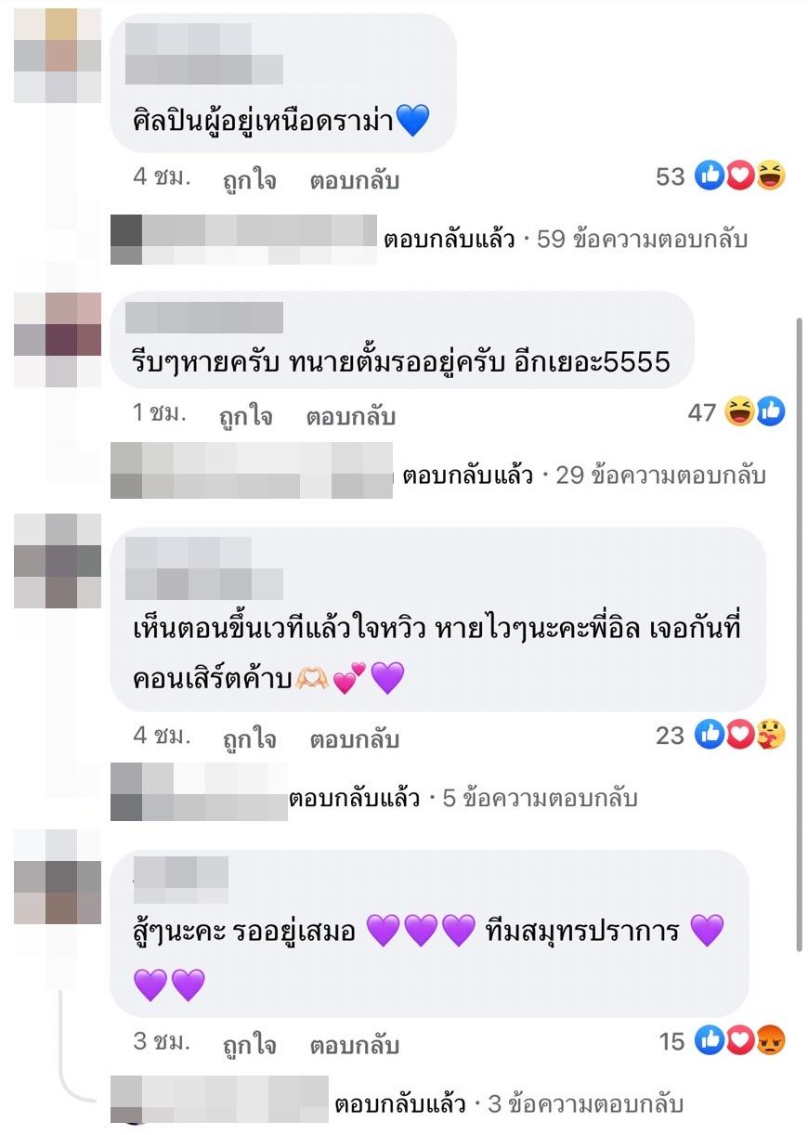Expand the 5 replies thread
The height and width of the screenshot is (1135, 808).
click(463, 798)
